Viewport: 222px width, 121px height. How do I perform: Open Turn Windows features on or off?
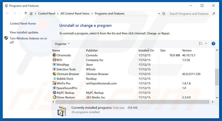click(x=28, y=40)
